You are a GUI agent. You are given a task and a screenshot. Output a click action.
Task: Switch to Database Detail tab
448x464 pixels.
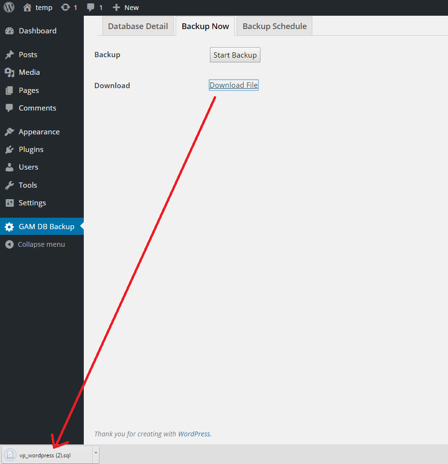(138, 26)
